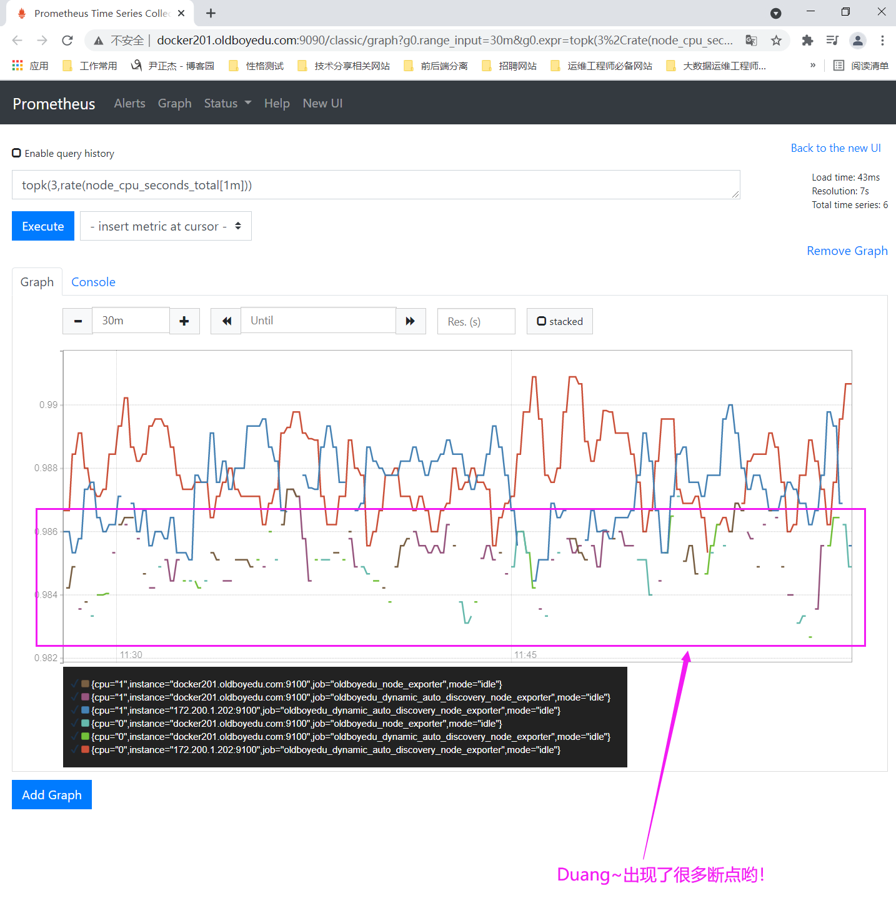Click the browser forward arrow
The width and height of the screenshot is (896, 923).
point(42,41)
